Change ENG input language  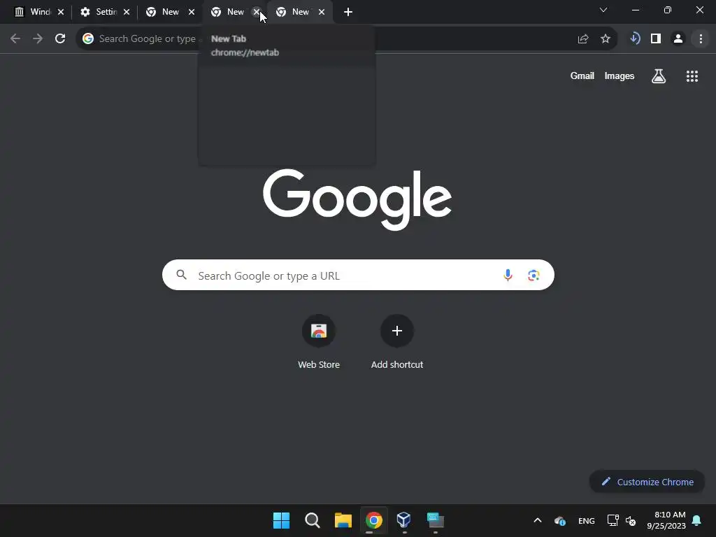coord(587,521)
